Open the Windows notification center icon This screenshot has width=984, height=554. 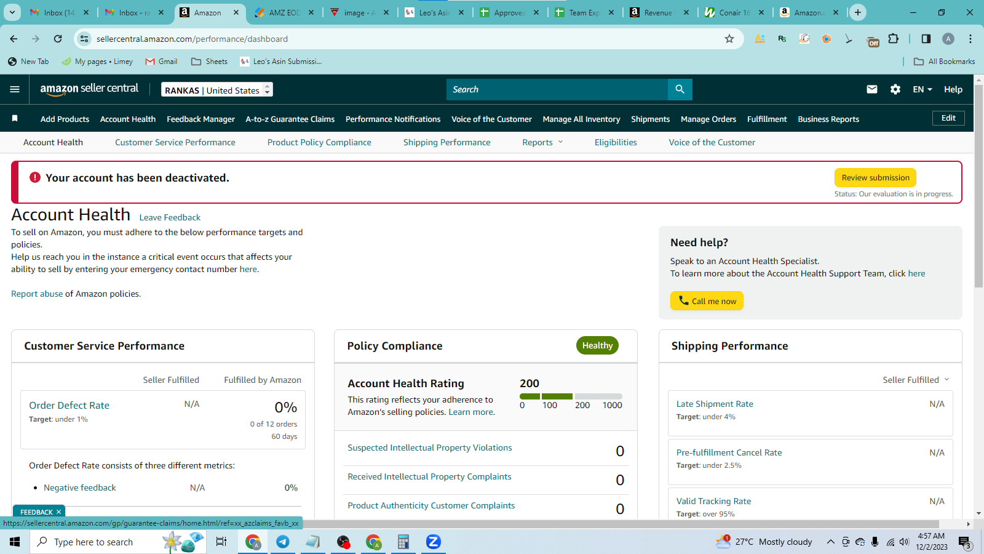(964, 542)
